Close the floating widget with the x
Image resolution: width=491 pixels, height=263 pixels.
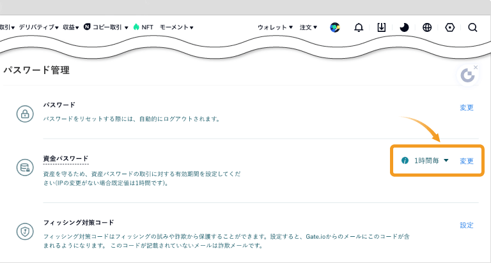(x=476, y=67)
